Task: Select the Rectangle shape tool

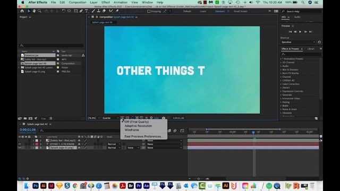Action: pyautogui.click(x=75, y=11)
